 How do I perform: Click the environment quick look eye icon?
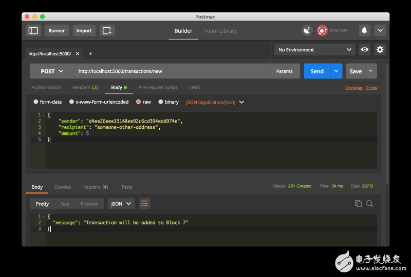[365, 50]
